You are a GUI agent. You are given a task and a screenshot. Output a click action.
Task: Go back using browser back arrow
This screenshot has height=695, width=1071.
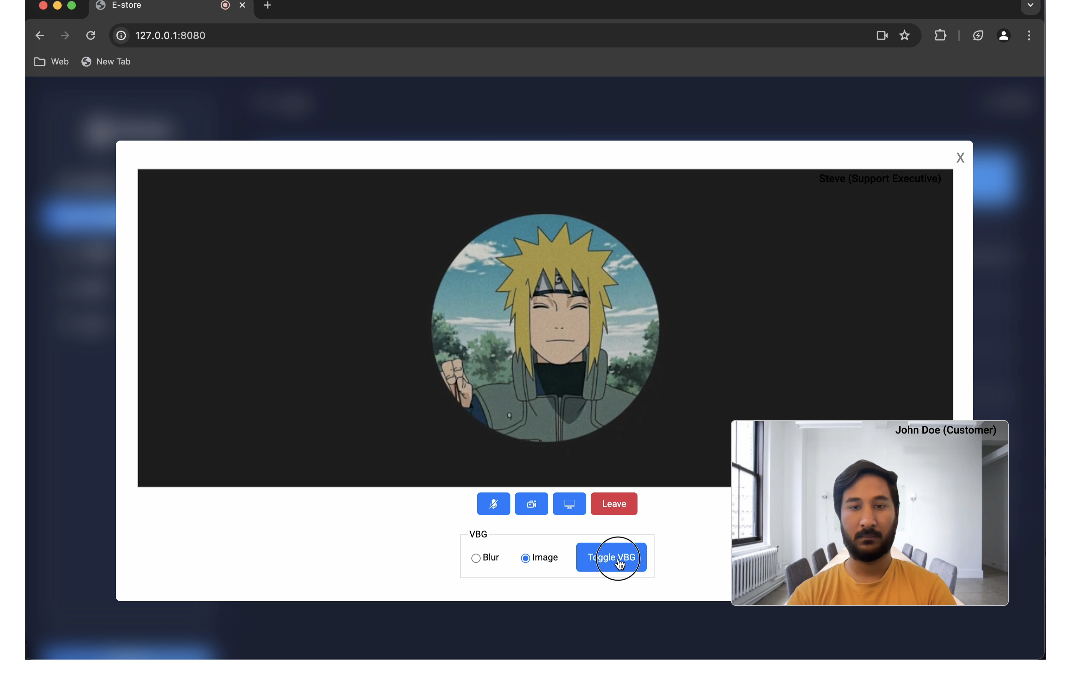(40, 35)
